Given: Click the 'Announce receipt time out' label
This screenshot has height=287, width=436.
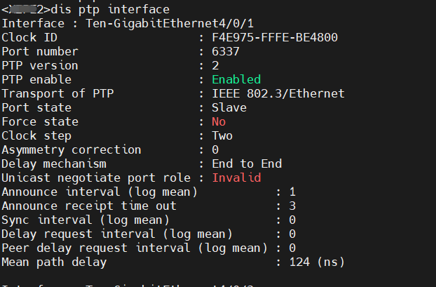Looking at the screenshot, I should [89, 206].
